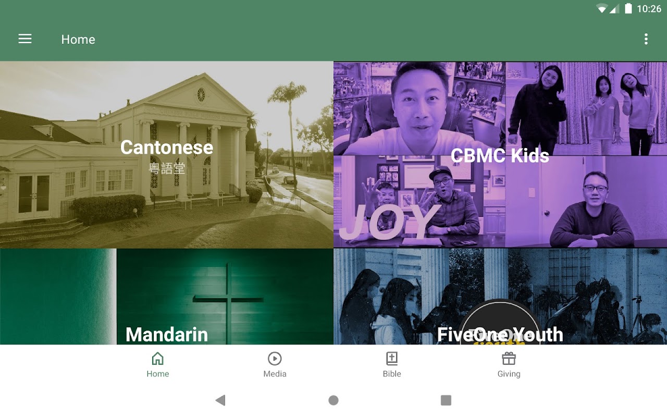This screenshot has width=667, height=417.
Task: Switch to the Media tab label
Action: 275,374
